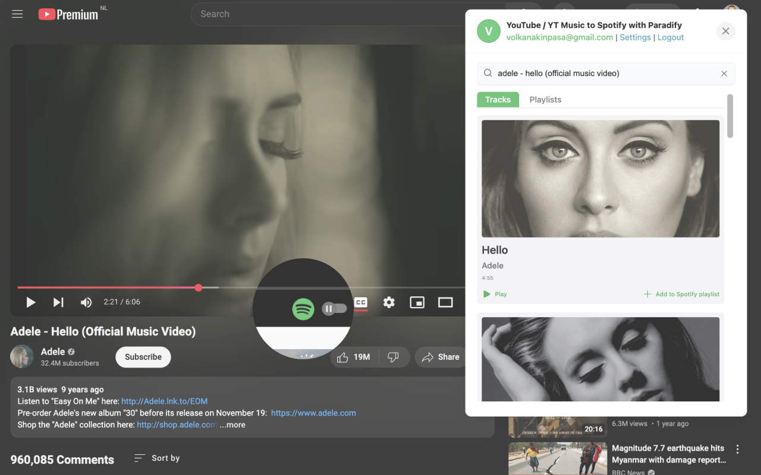
Task: Select the Tracks tab
Action: [498, 99]
